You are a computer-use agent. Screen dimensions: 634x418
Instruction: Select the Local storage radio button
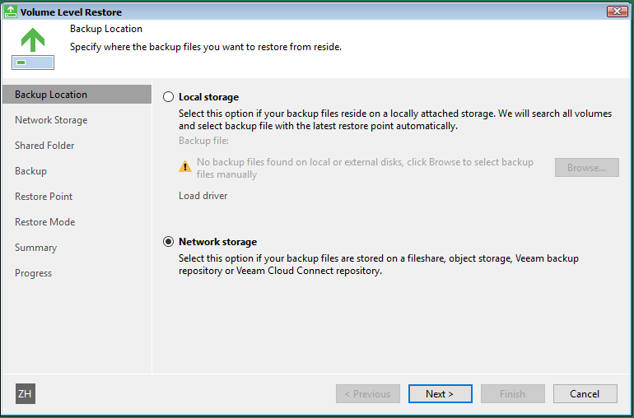(x=168, y=97)
